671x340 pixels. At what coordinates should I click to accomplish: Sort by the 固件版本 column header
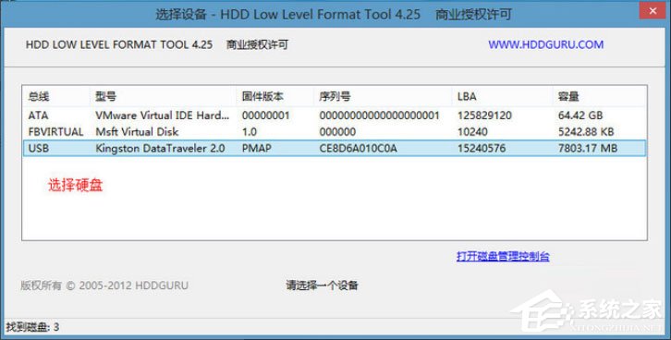(x=262, y=97)
